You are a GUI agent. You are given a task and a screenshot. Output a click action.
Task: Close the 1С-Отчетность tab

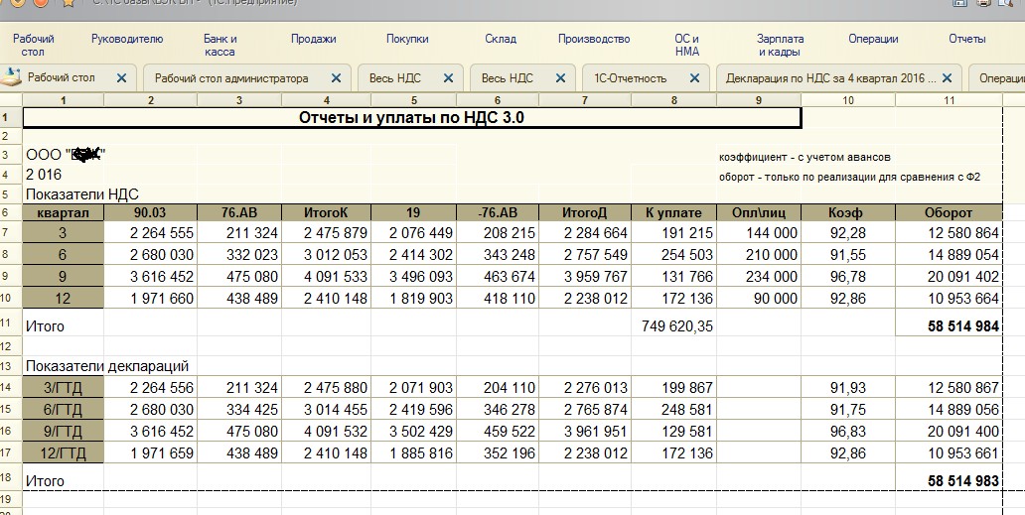[x=692, y=78]
